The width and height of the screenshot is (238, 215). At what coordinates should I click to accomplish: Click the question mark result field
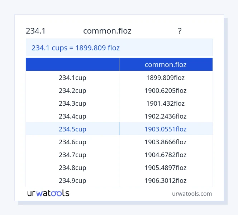point(180,31)
